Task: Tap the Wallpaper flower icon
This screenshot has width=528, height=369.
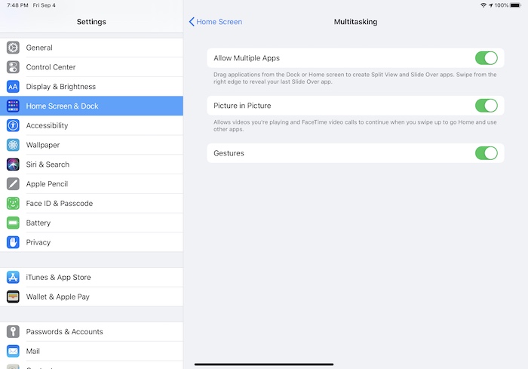Action: click(13, 145)
